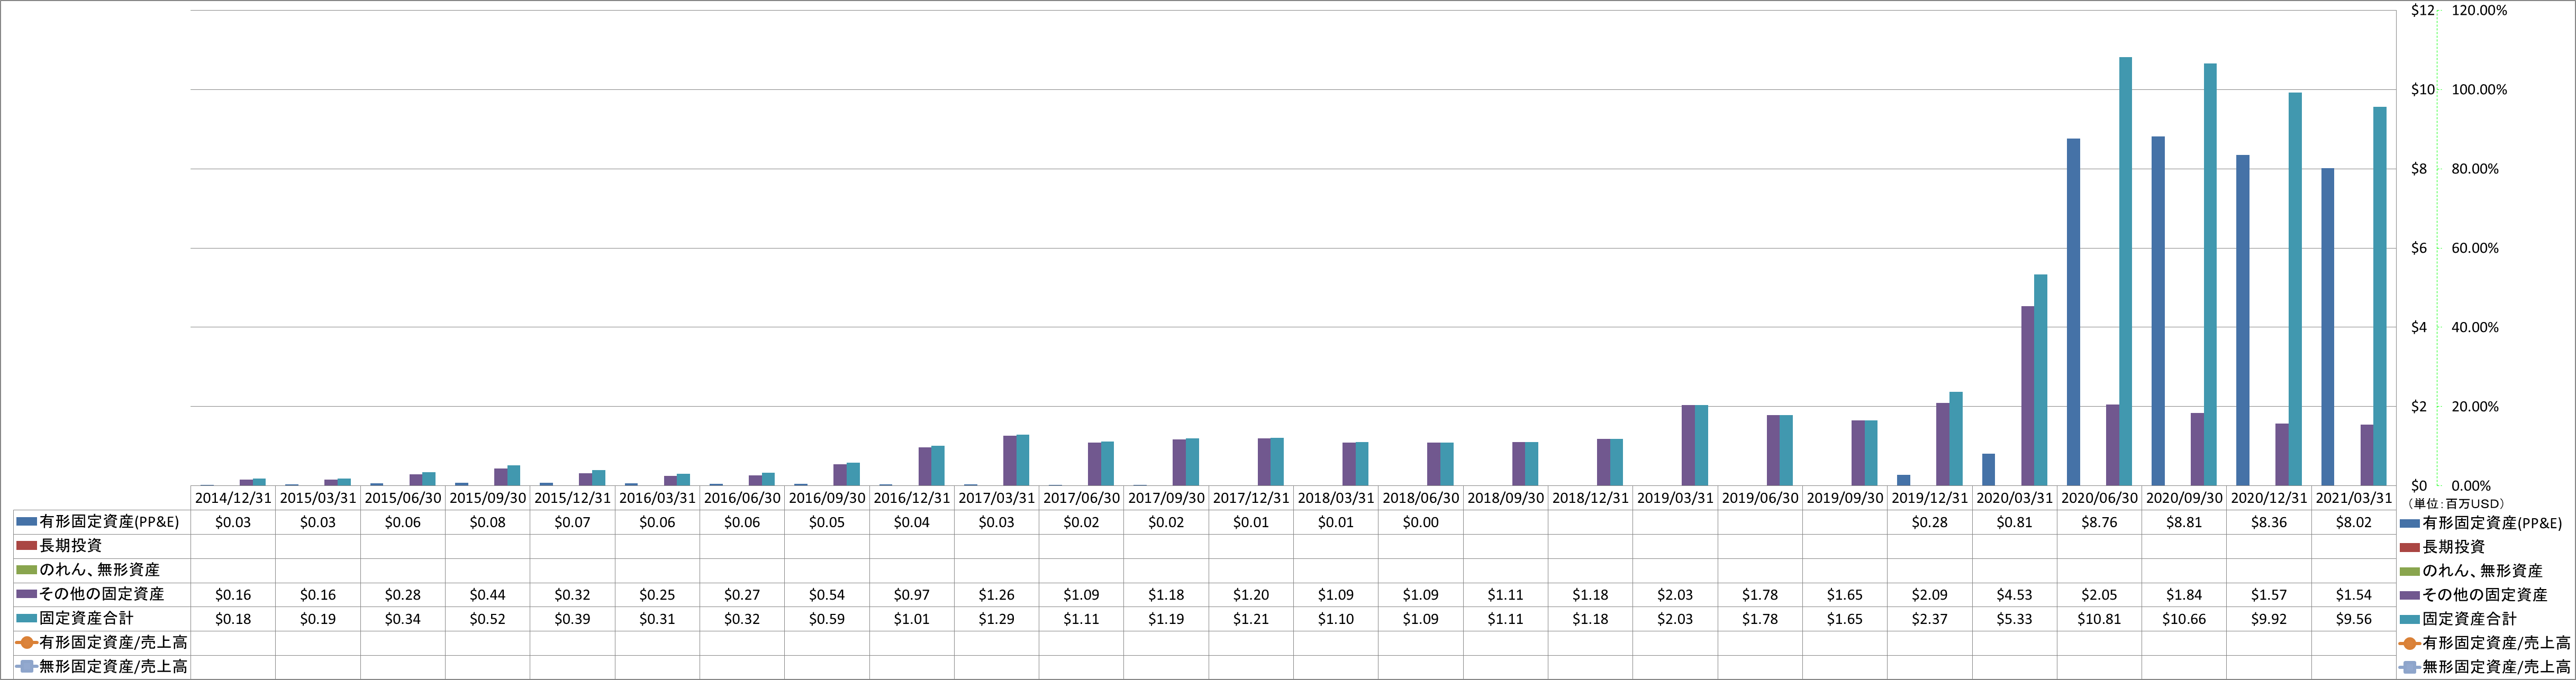
Task: Select the 2014/12/31 date column header
Action: (233, 497)
